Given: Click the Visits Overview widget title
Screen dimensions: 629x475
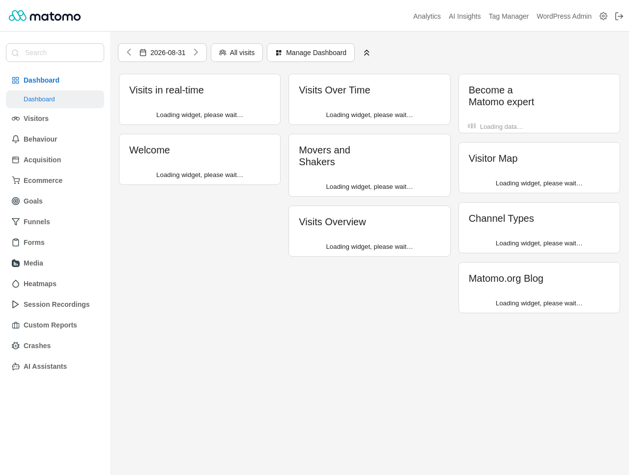Looking at the screenshot, I should pyautogui.click(x=332, y=222).
